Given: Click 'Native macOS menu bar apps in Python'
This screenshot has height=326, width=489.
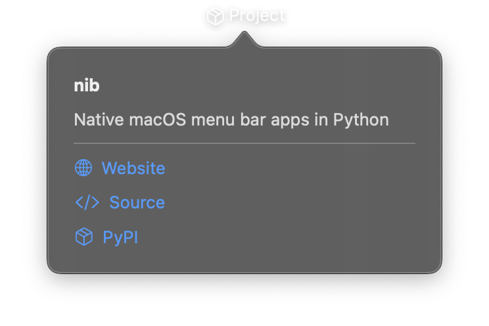Looking at the screenshot, I should [x=231, y=120].
